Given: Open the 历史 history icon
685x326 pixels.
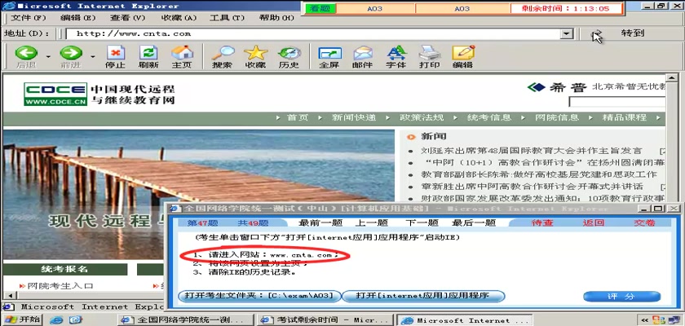Looking at the screenshot, I should coord(289,54).
